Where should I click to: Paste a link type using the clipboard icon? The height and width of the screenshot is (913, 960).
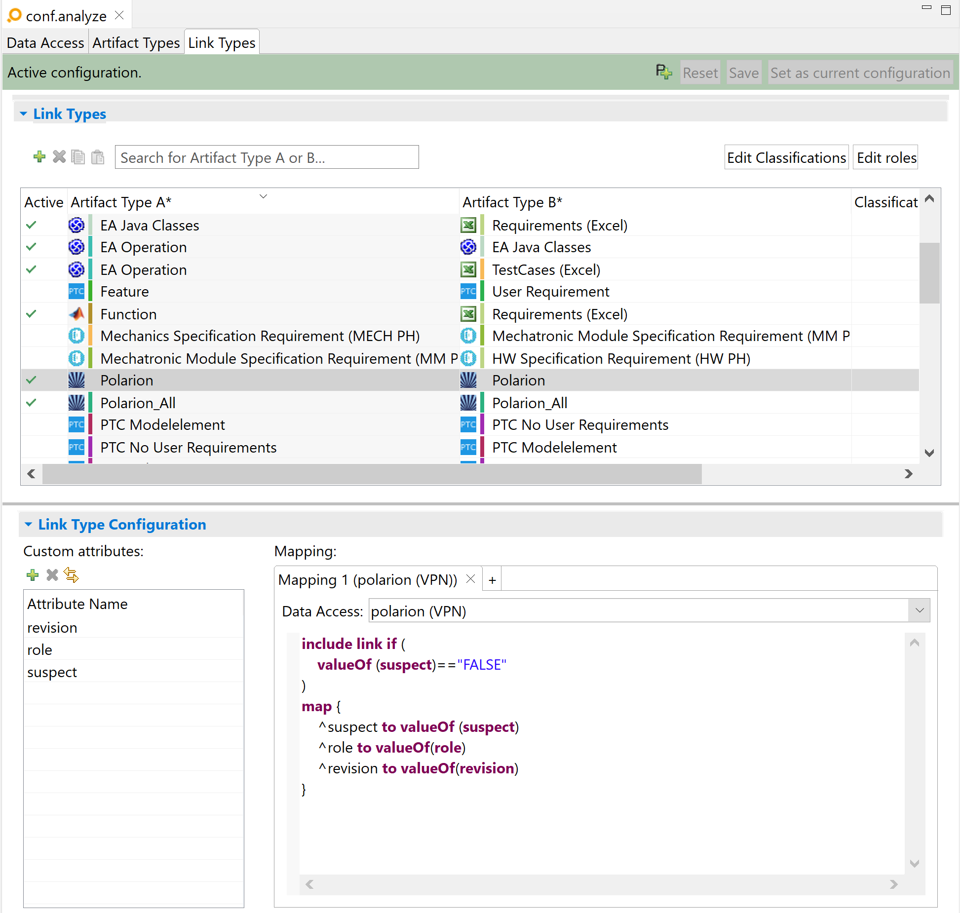(98, 157)
